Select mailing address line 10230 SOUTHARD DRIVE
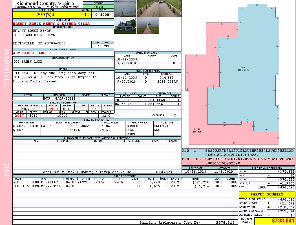 click(34, 35)
